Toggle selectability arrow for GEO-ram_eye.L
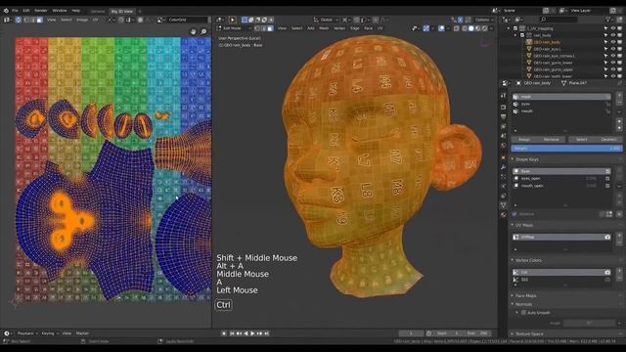The width and height of the screenshot is (626, 352). pyautogui.click(x=606, y=49)
